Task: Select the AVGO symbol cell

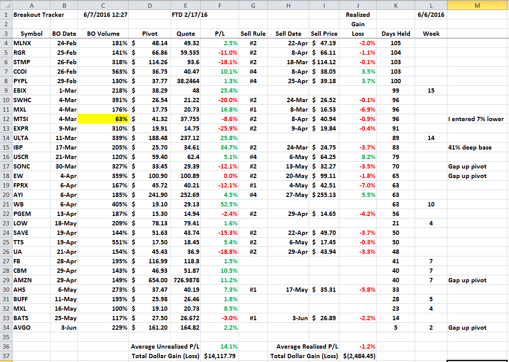Action: click(31, 328)
